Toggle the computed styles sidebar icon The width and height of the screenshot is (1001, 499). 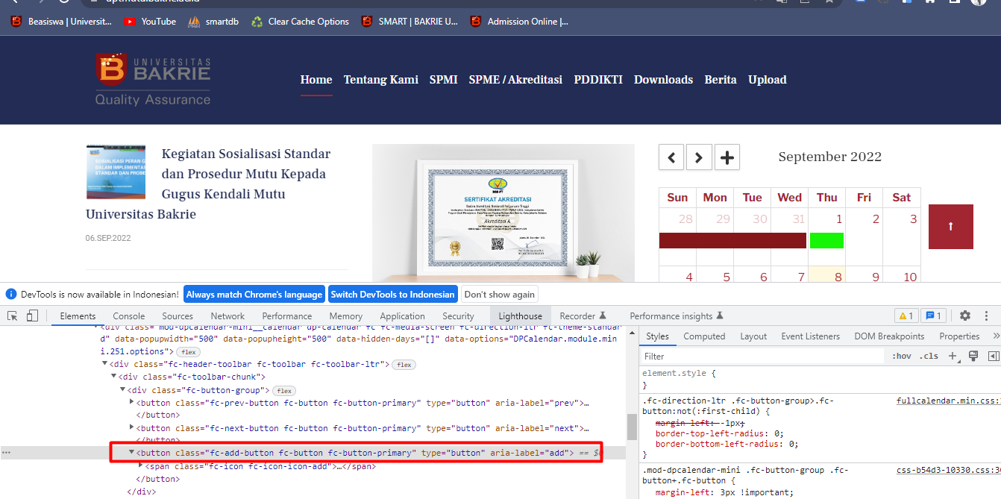pyautogui.click(x=993, y=357)
